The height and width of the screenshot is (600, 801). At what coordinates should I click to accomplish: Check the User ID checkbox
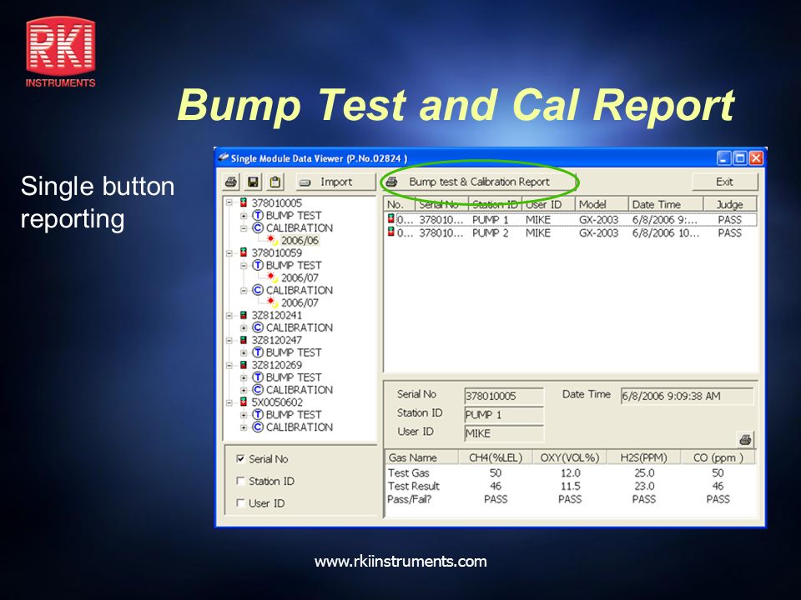pos(240,503)
